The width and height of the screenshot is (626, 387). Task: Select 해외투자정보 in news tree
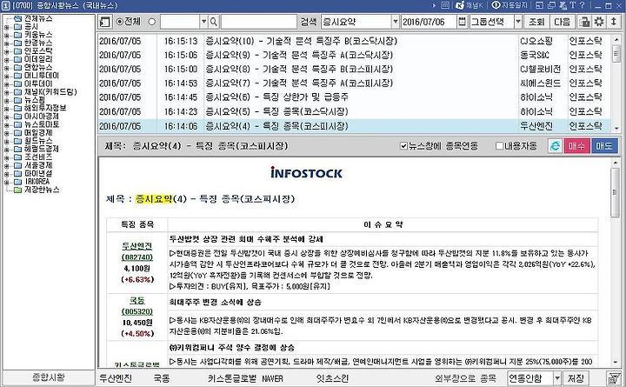45,108
